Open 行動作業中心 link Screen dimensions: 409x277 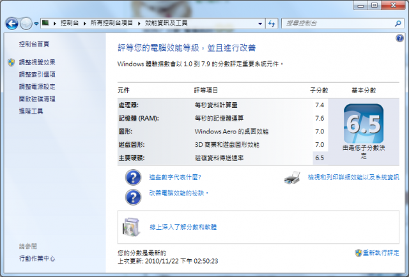[37, 258]
